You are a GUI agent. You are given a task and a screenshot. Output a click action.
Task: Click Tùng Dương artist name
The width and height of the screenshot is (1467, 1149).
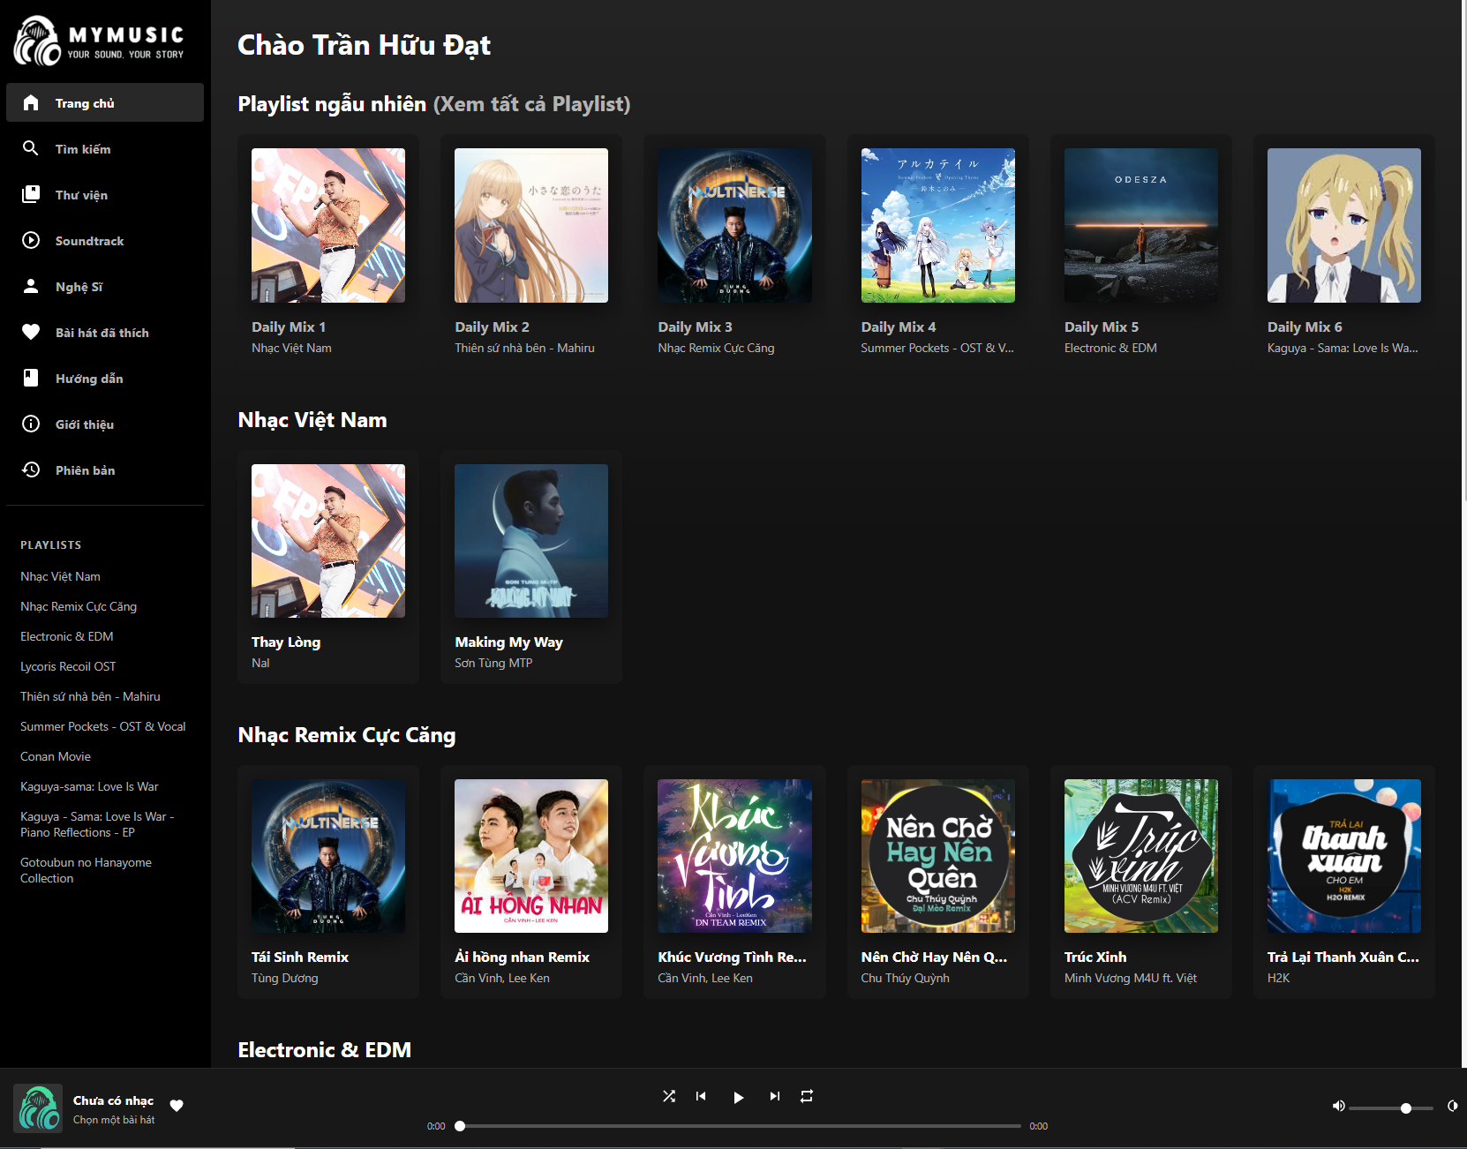coord(284,978)
